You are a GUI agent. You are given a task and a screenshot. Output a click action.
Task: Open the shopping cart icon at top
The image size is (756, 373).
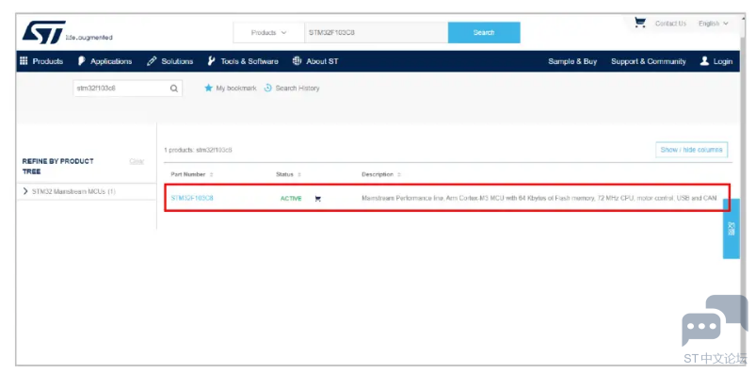coord(640,23)
